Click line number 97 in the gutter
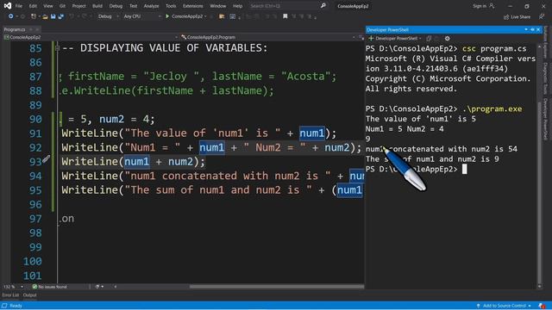Screen dimensions: 552x310 (x=35, y=219)
